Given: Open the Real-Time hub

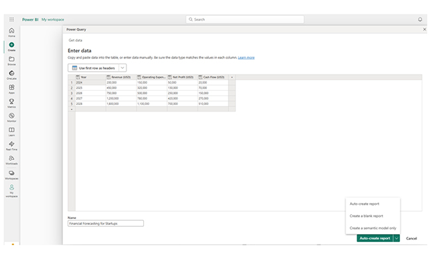Looking at the screenshot, I should coord(11,146).
